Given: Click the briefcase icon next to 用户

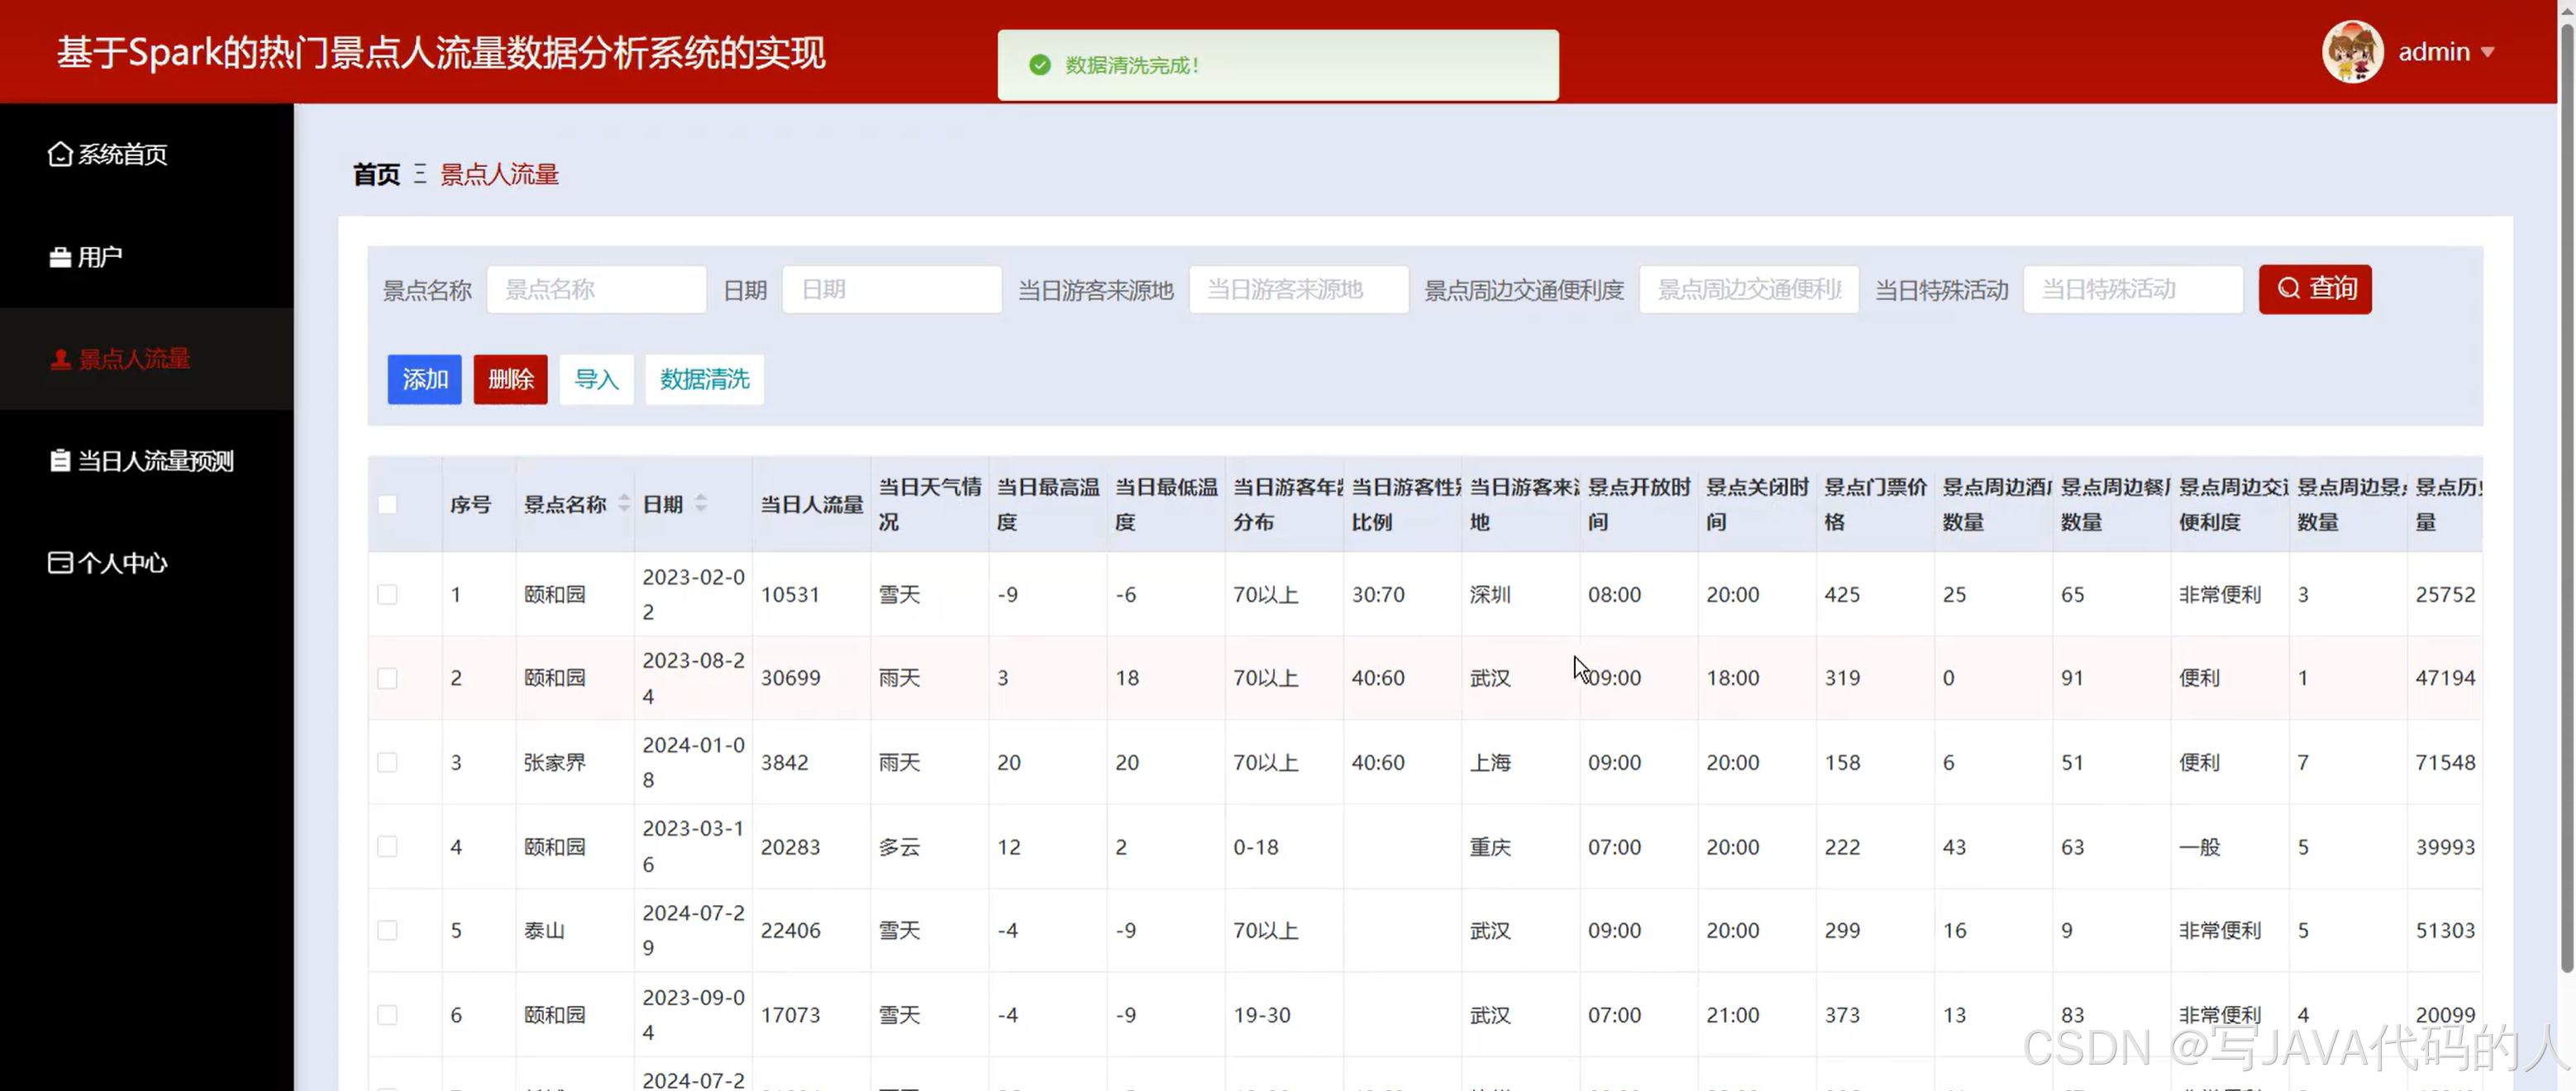Looking at the screenshot, I should pos(60,257).
